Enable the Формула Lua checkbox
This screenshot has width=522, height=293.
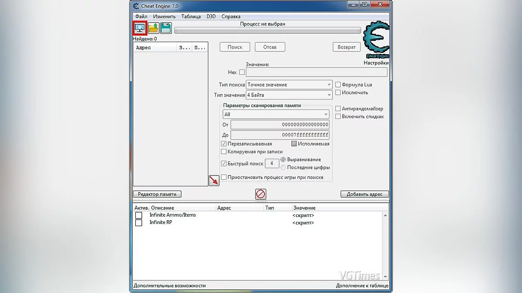tap(338, 85)
